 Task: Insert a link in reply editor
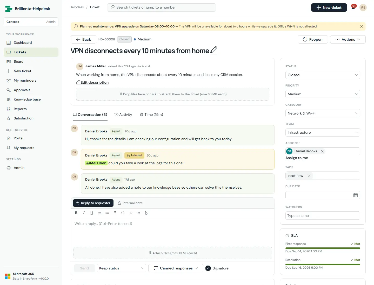tap(138, 213)
